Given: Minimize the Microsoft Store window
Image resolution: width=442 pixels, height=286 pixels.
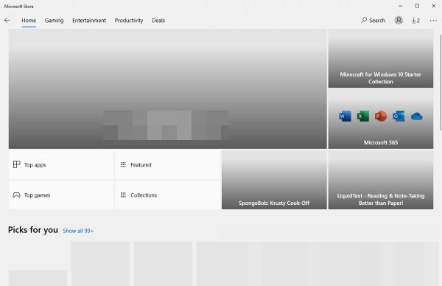Looking at the screenshot, I should click(401, 6).
